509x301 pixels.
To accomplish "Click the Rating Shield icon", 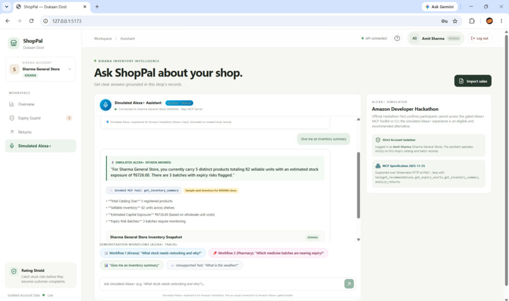I will (14, 271).
